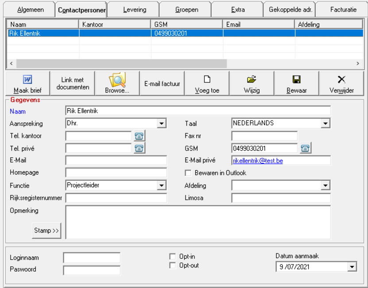Click the scroll left arrow of contact list
The width and height of the screenshot is (368, 288).
11,63
